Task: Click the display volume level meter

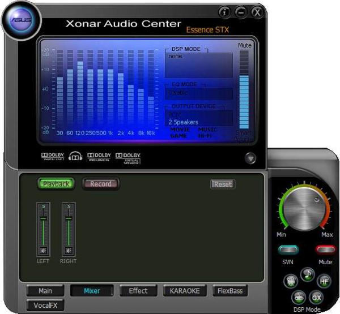Action: click(244, 89)
